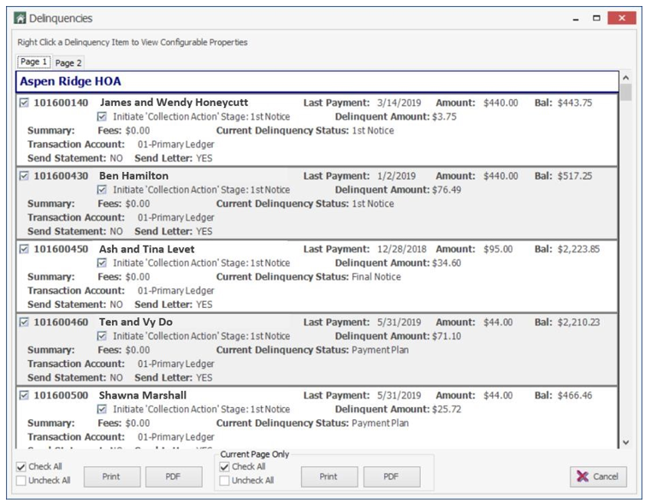This screenshot has width=645, height=503.
Task: Toggle Initiate Collection Action checkbox for Ben Hamilton
Action: pos(102,190)
